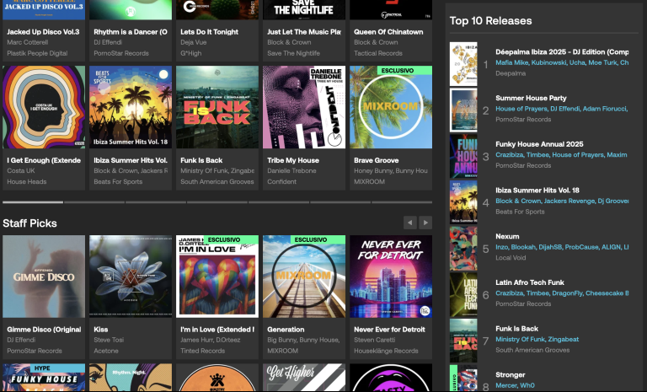Viewport: 647px width, 392px height.
Task: Select first carousel page indicator
Action: point(33,202)
